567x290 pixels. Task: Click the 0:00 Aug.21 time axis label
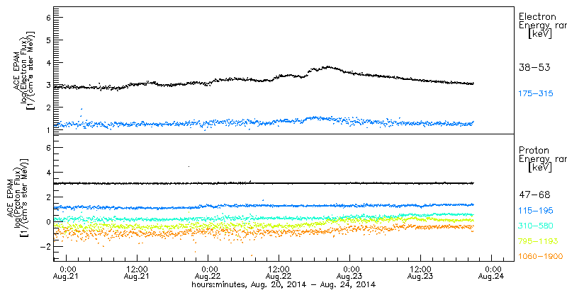(x=67, y=273)
